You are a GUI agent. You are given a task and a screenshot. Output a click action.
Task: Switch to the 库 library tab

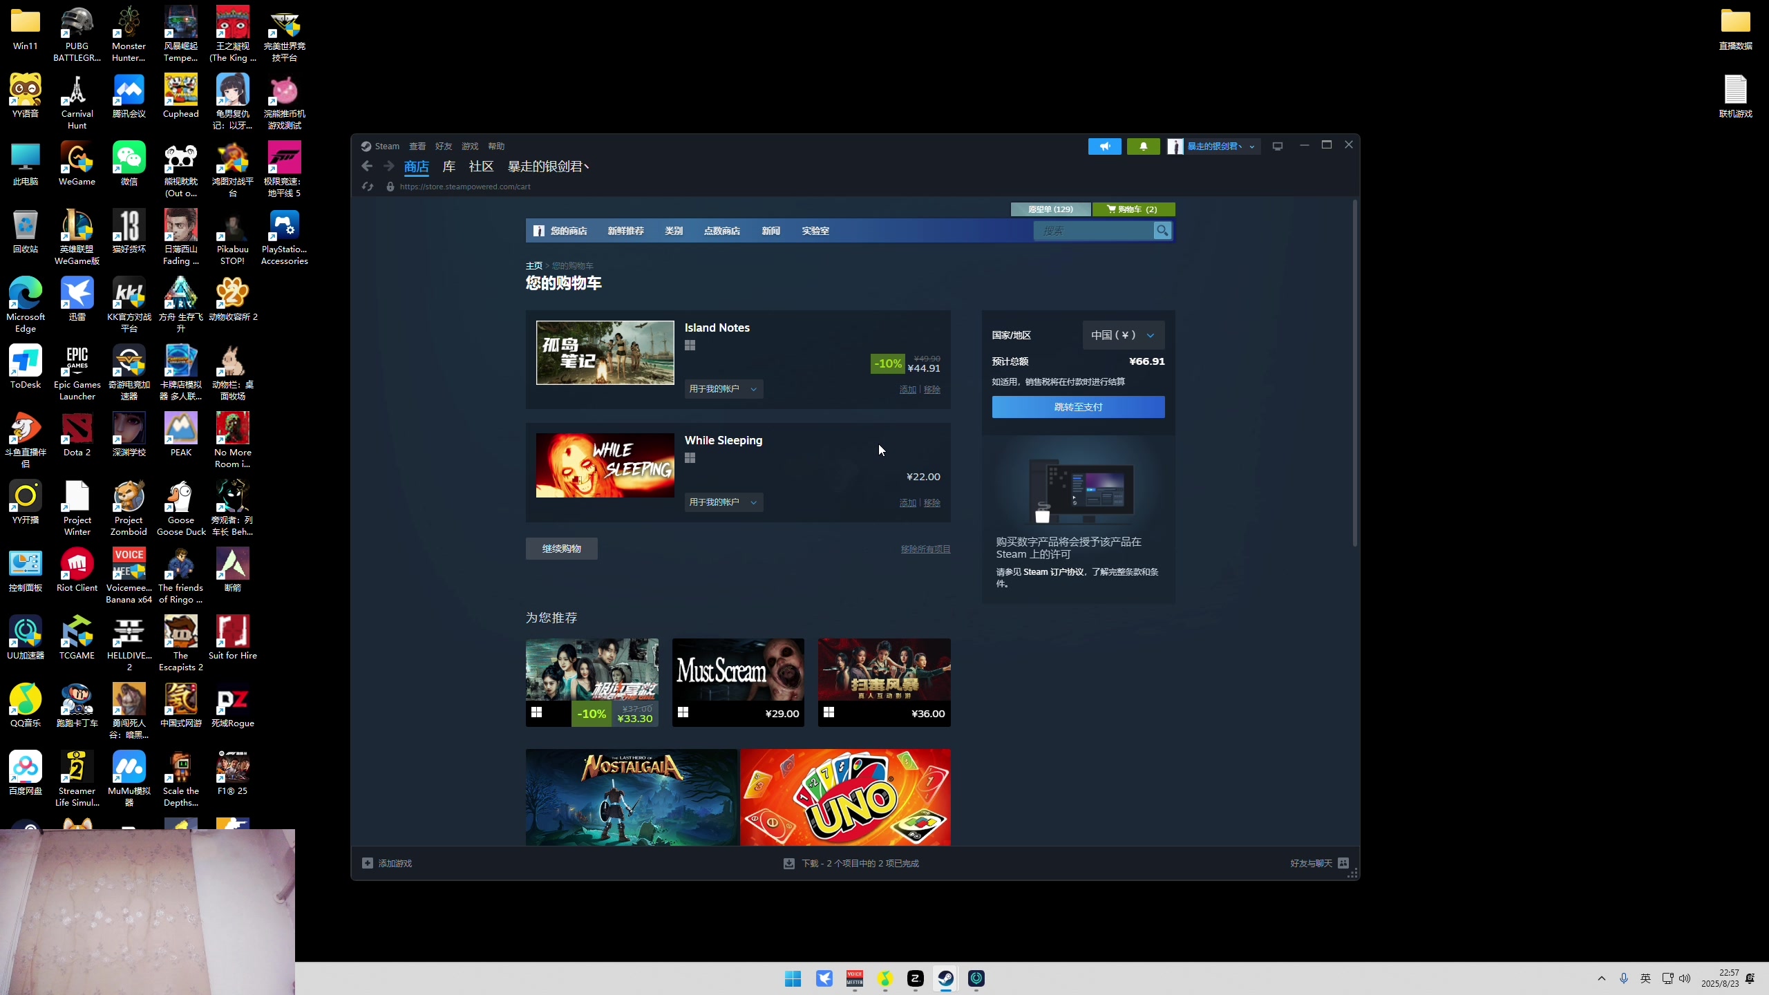pyautogui.click(x=449, y=167)
